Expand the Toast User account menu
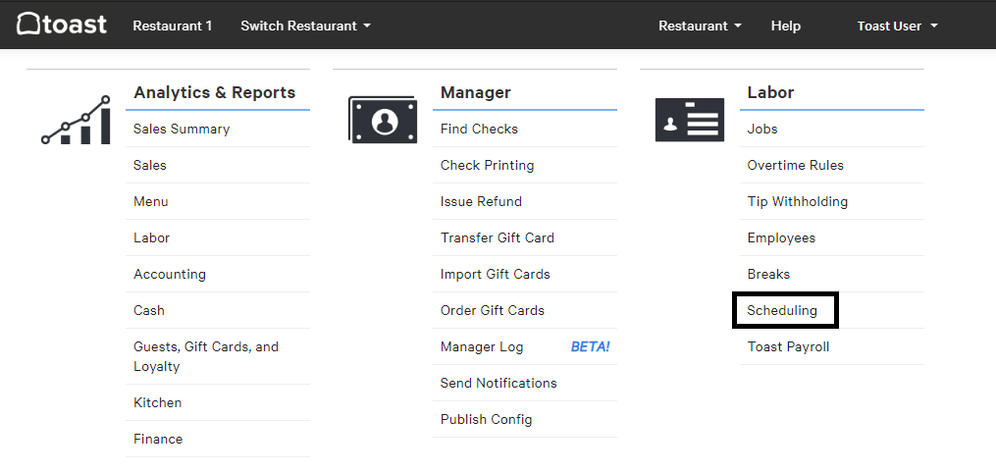Screen dimensions: 996x472 [x=898, y=26]
